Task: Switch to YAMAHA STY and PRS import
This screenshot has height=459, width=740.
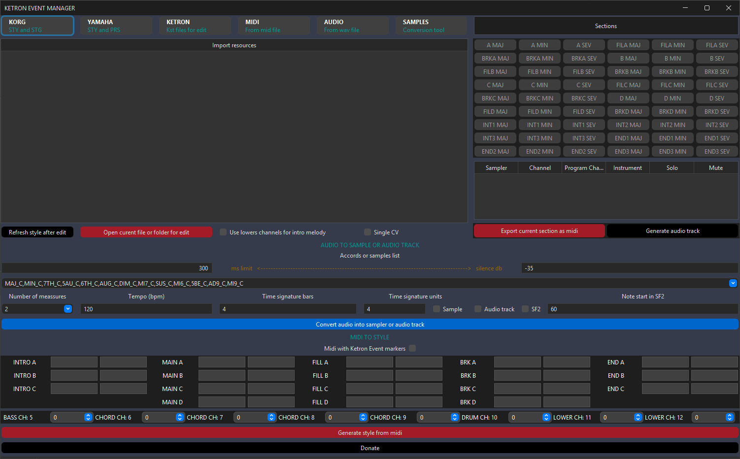Action: click(x=116, y=26)
